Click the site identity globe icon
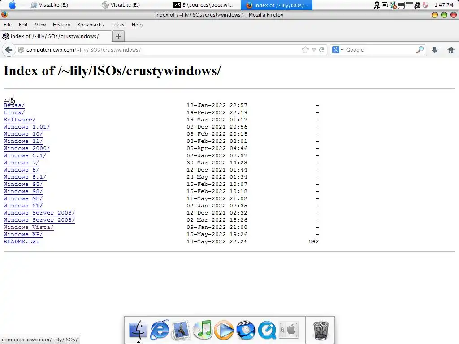Image resolution: width=459 pixels, height=344 pixels. 21,50
